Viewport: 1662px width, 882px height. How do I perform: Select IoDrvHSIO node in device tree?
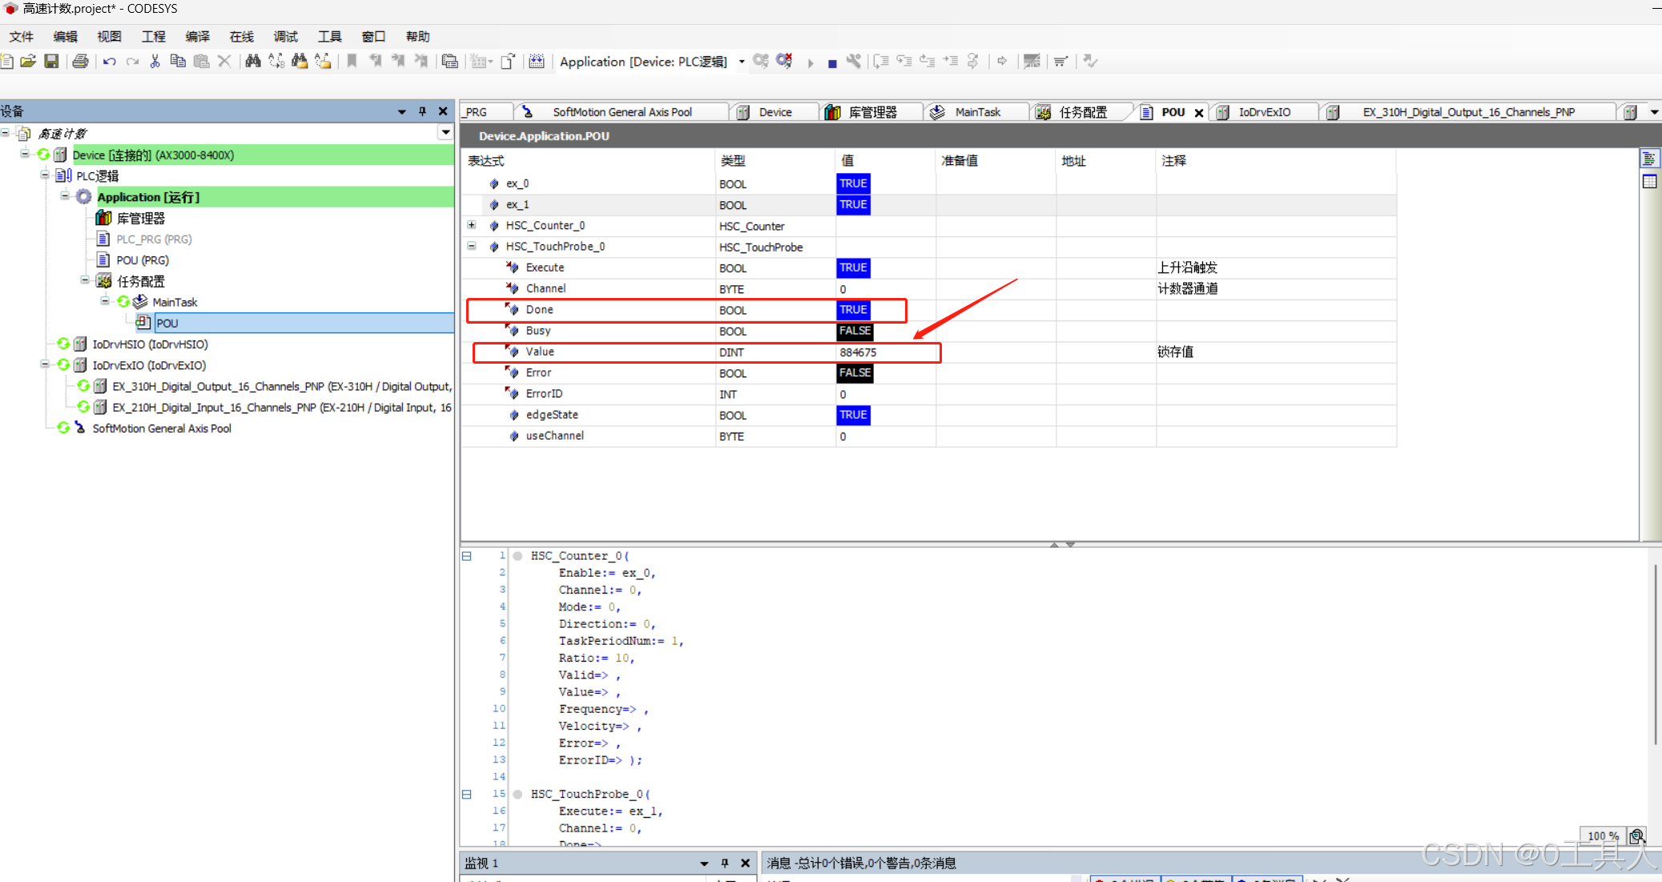tap(150, 344)
